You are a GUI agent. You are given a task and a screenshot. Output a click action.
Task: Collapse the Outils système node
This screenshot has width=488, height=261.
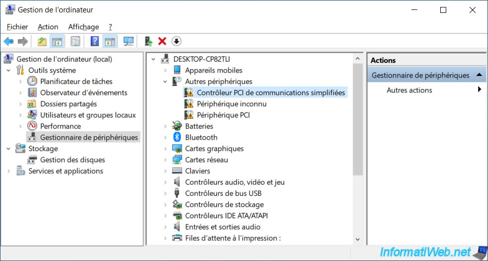(x=8, y=71)
